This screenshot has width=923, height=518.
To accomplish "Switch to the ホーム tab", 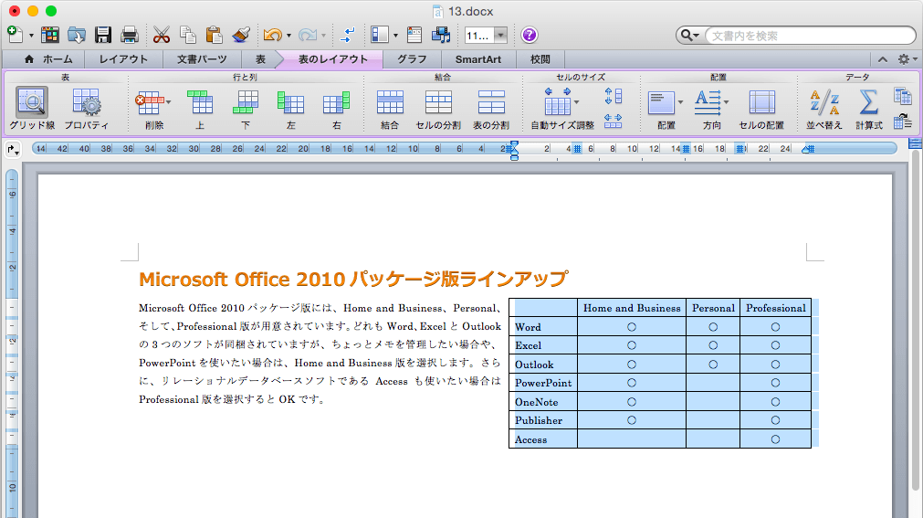I will (48, 59).
